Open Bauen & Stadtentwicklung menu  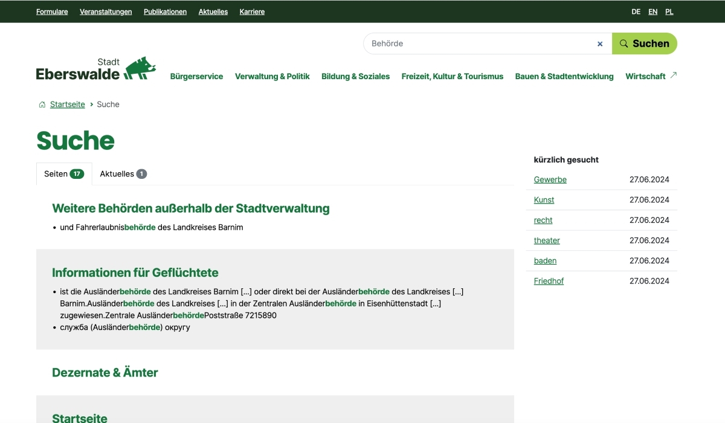coord(564,76)
